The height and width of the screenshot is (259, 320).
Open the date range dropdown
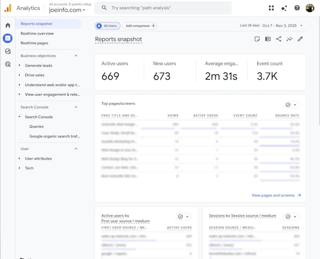coord(282,26)
